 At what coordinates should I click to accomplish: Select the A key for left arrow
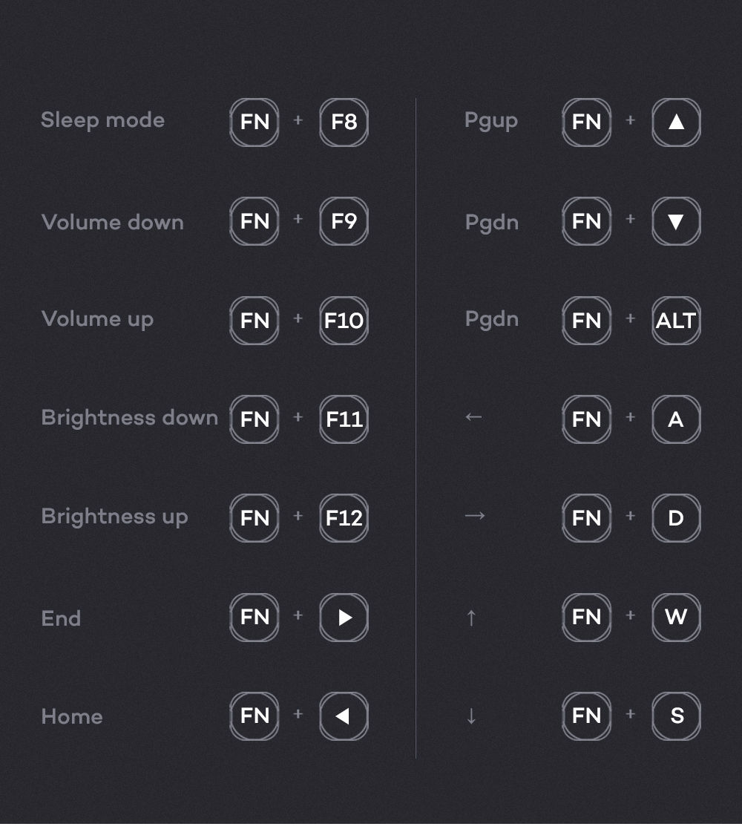point(676,419)
